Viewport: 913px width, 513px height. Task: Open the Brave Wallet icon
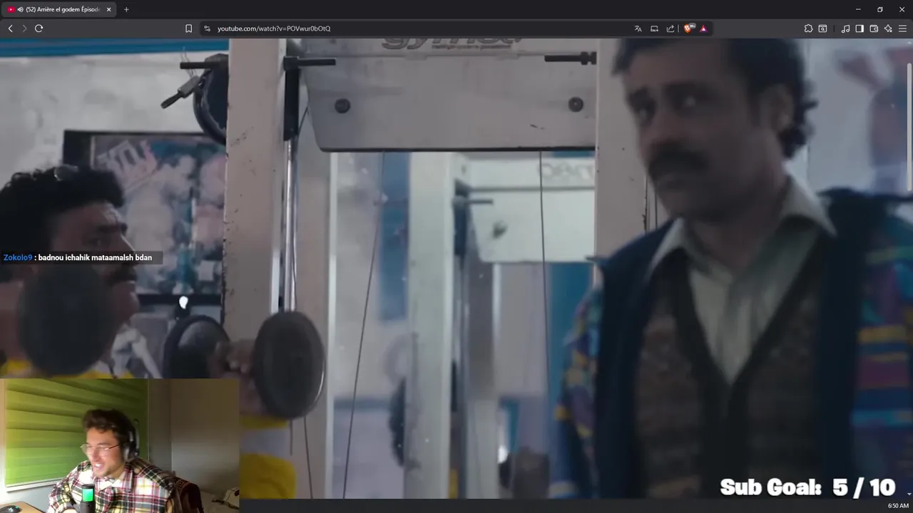tap(874, 28)
